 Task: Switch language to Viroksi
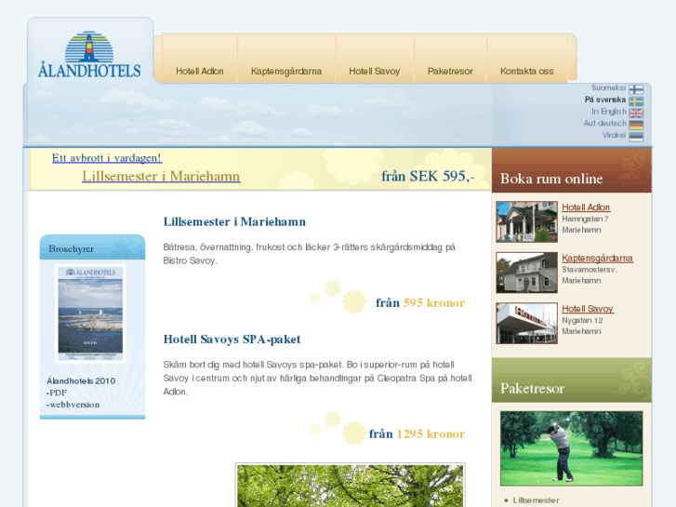click(614, 135)
